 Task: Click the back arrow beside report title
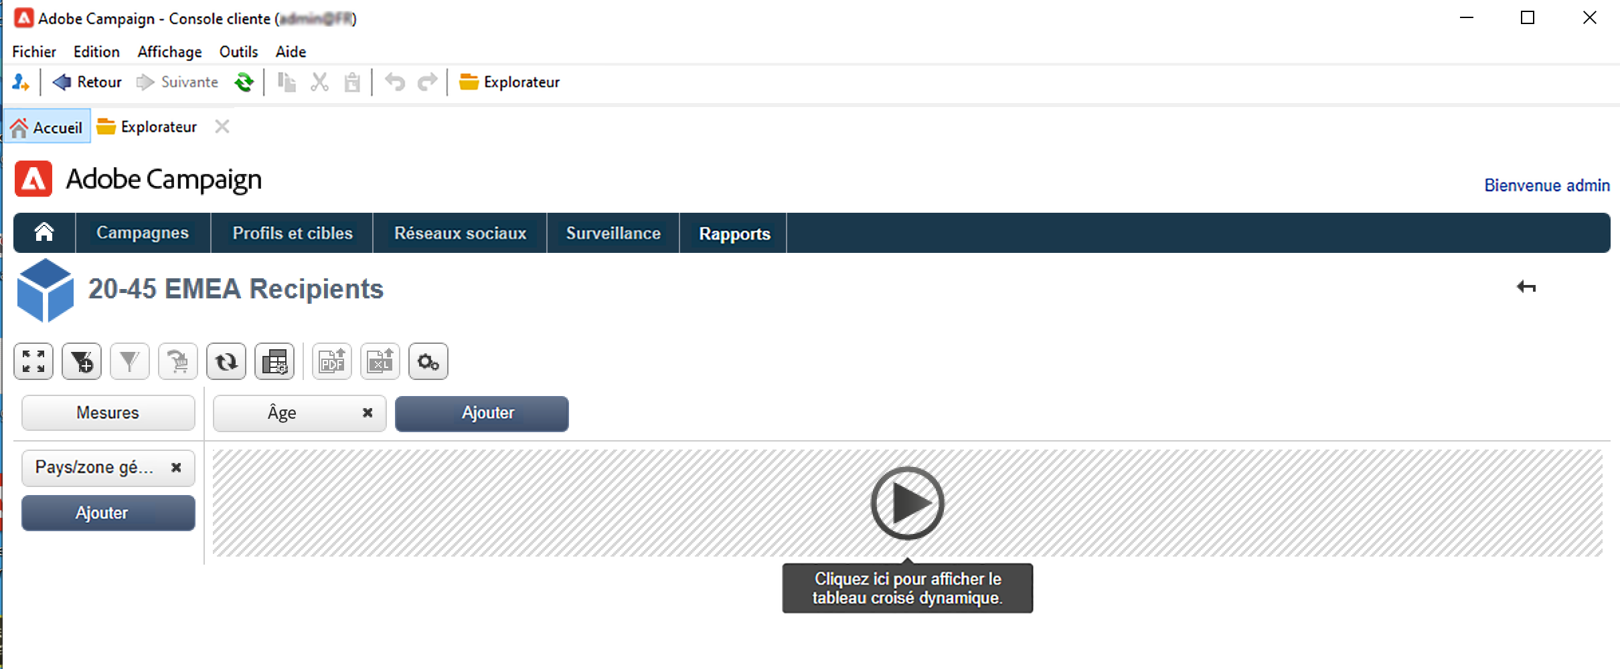point(1526,287)
